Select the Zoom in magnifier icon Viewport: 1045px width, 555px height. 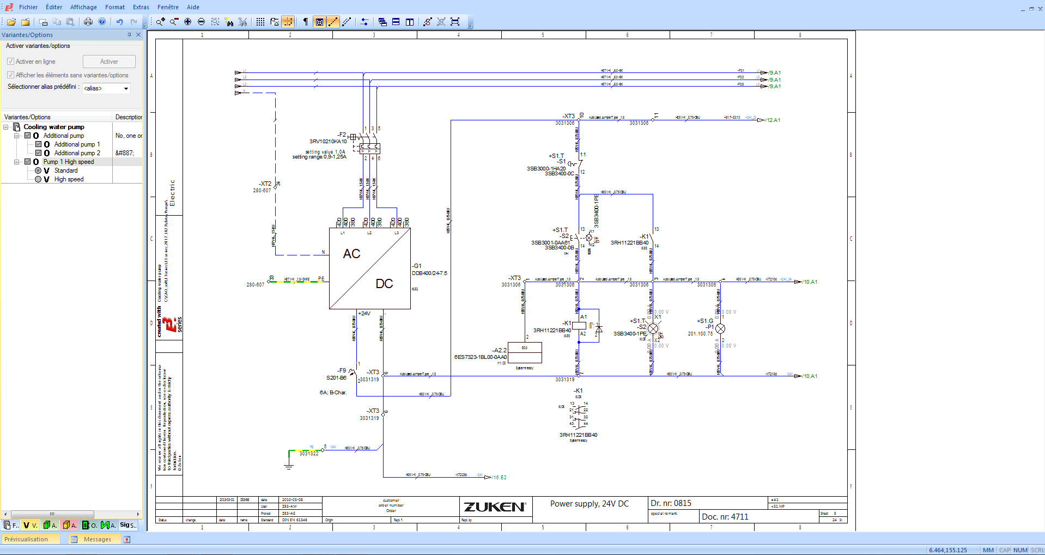point(161,22)
